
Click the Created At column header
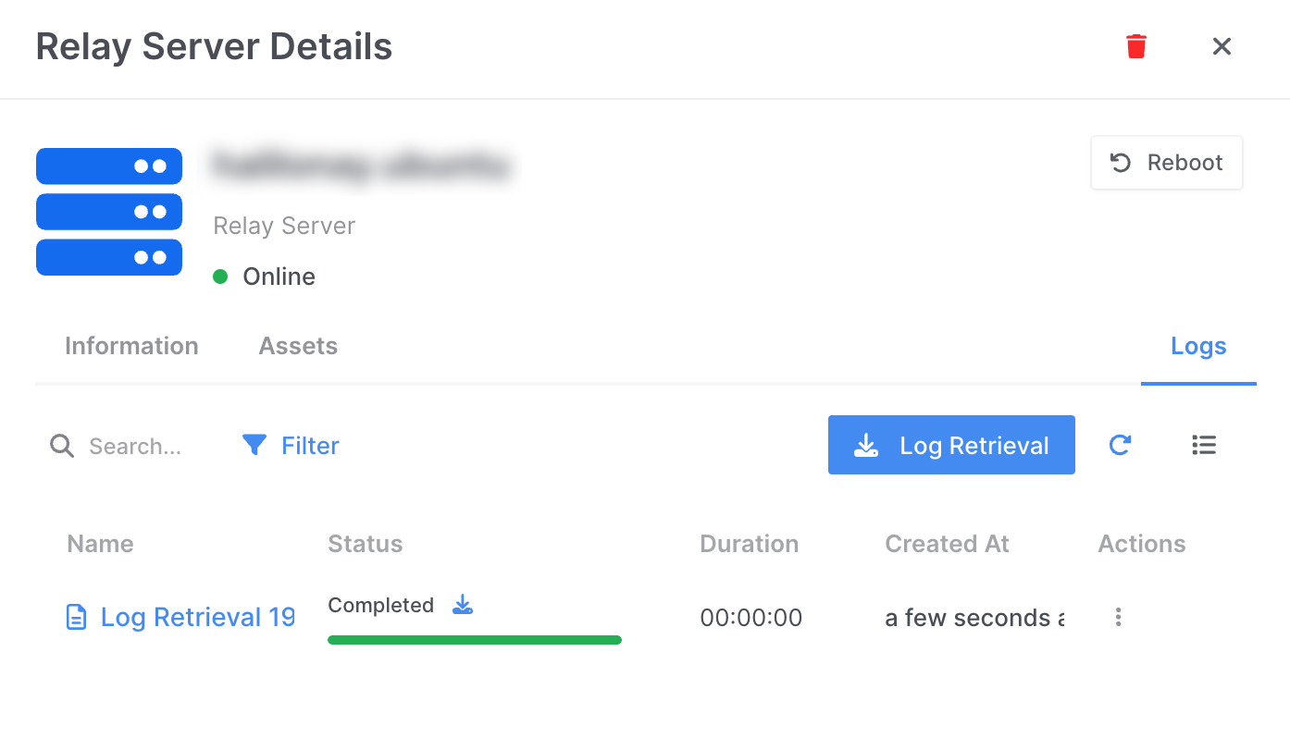point(947,544)
